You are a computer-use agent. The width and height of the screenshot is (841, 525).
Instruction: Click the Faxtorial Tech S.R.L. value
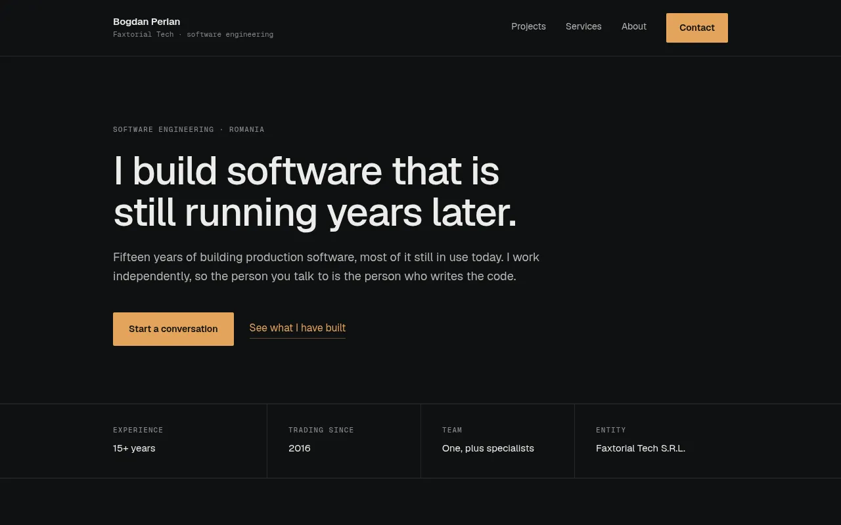(641, 448)
